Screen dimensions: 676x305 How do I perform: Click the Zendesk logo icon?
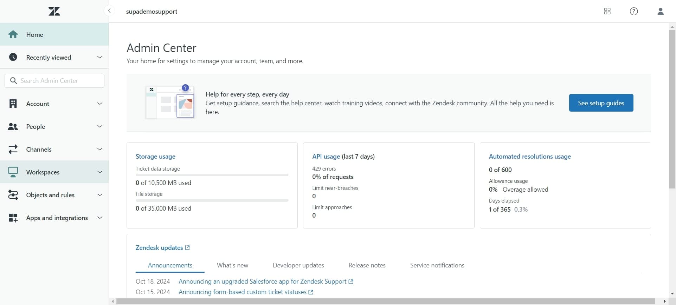54,11
